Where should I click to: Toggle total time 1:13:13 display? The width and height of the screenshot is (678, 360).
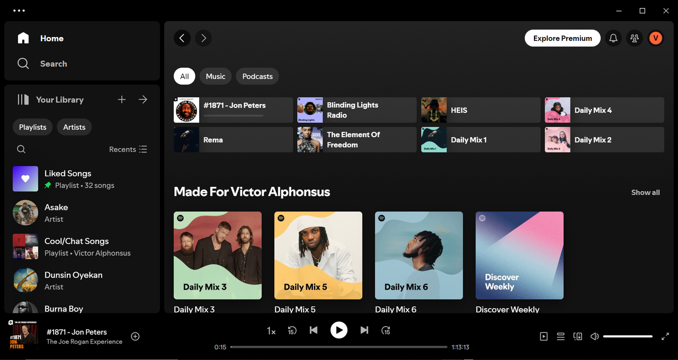point(460,347)
